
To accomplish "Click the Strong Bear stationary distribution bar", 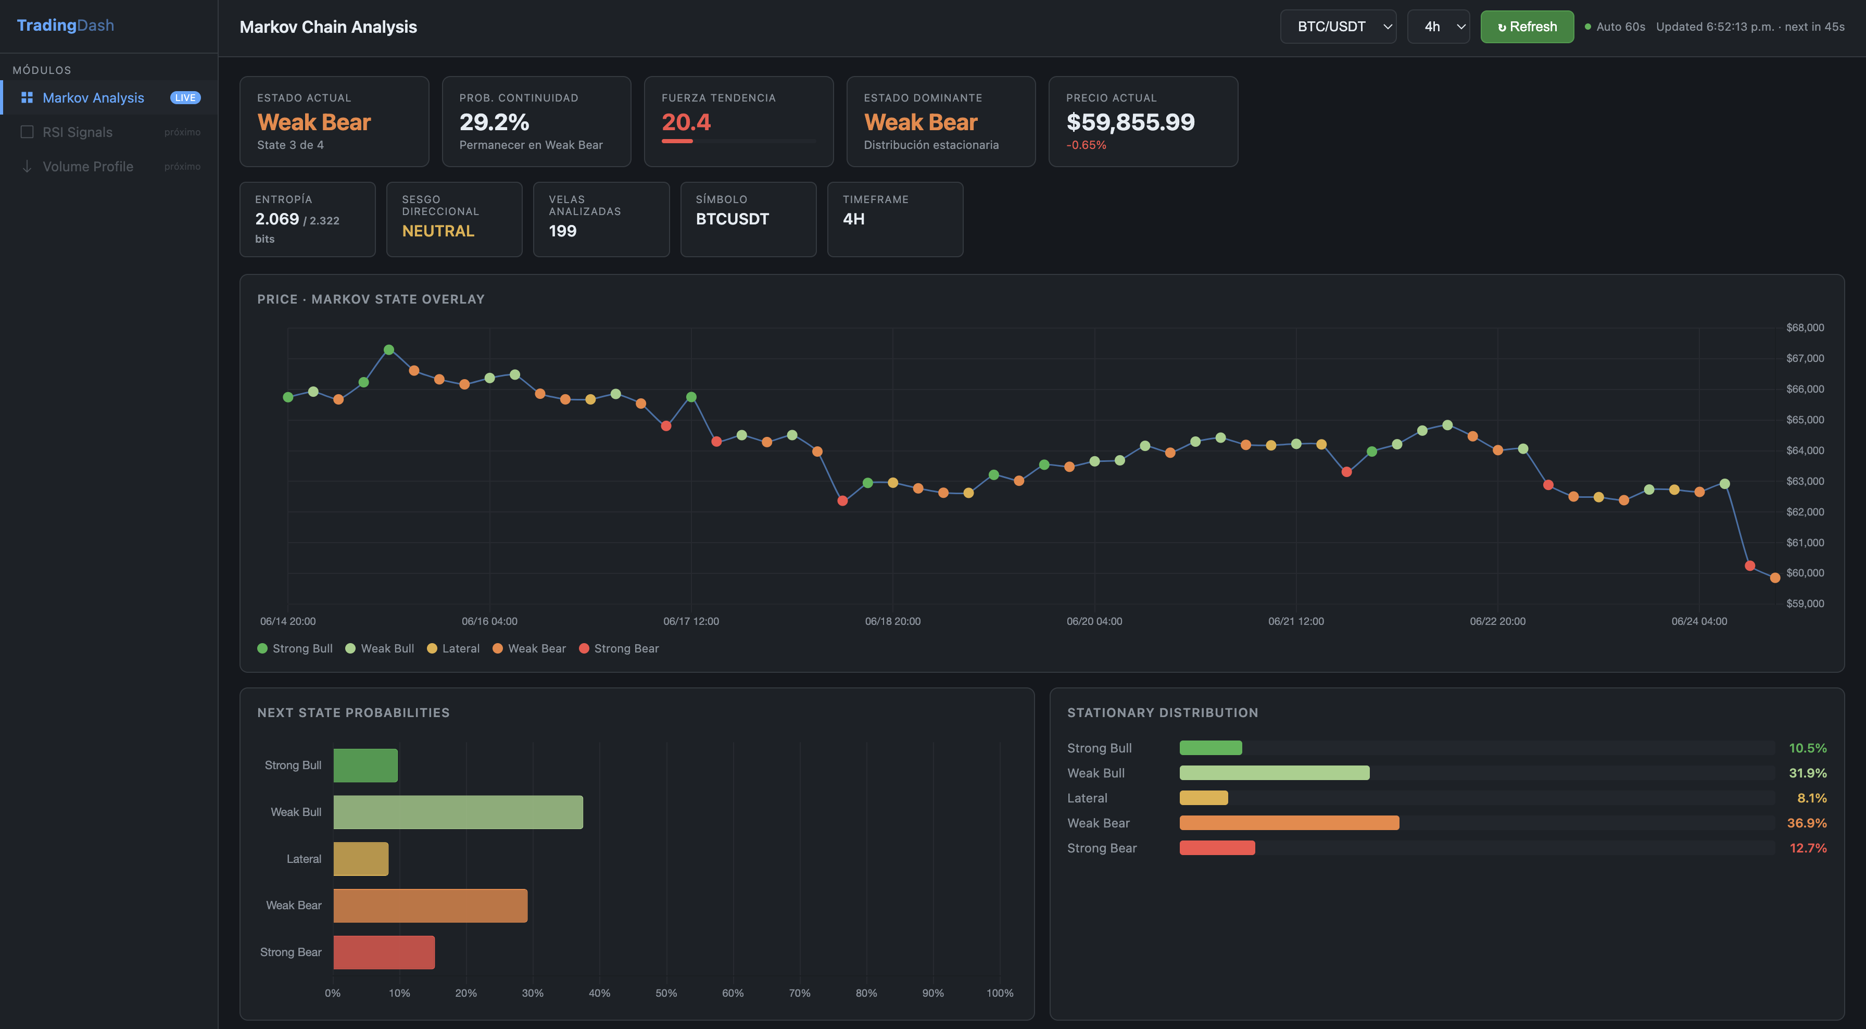I will [x=1217, y=848].
